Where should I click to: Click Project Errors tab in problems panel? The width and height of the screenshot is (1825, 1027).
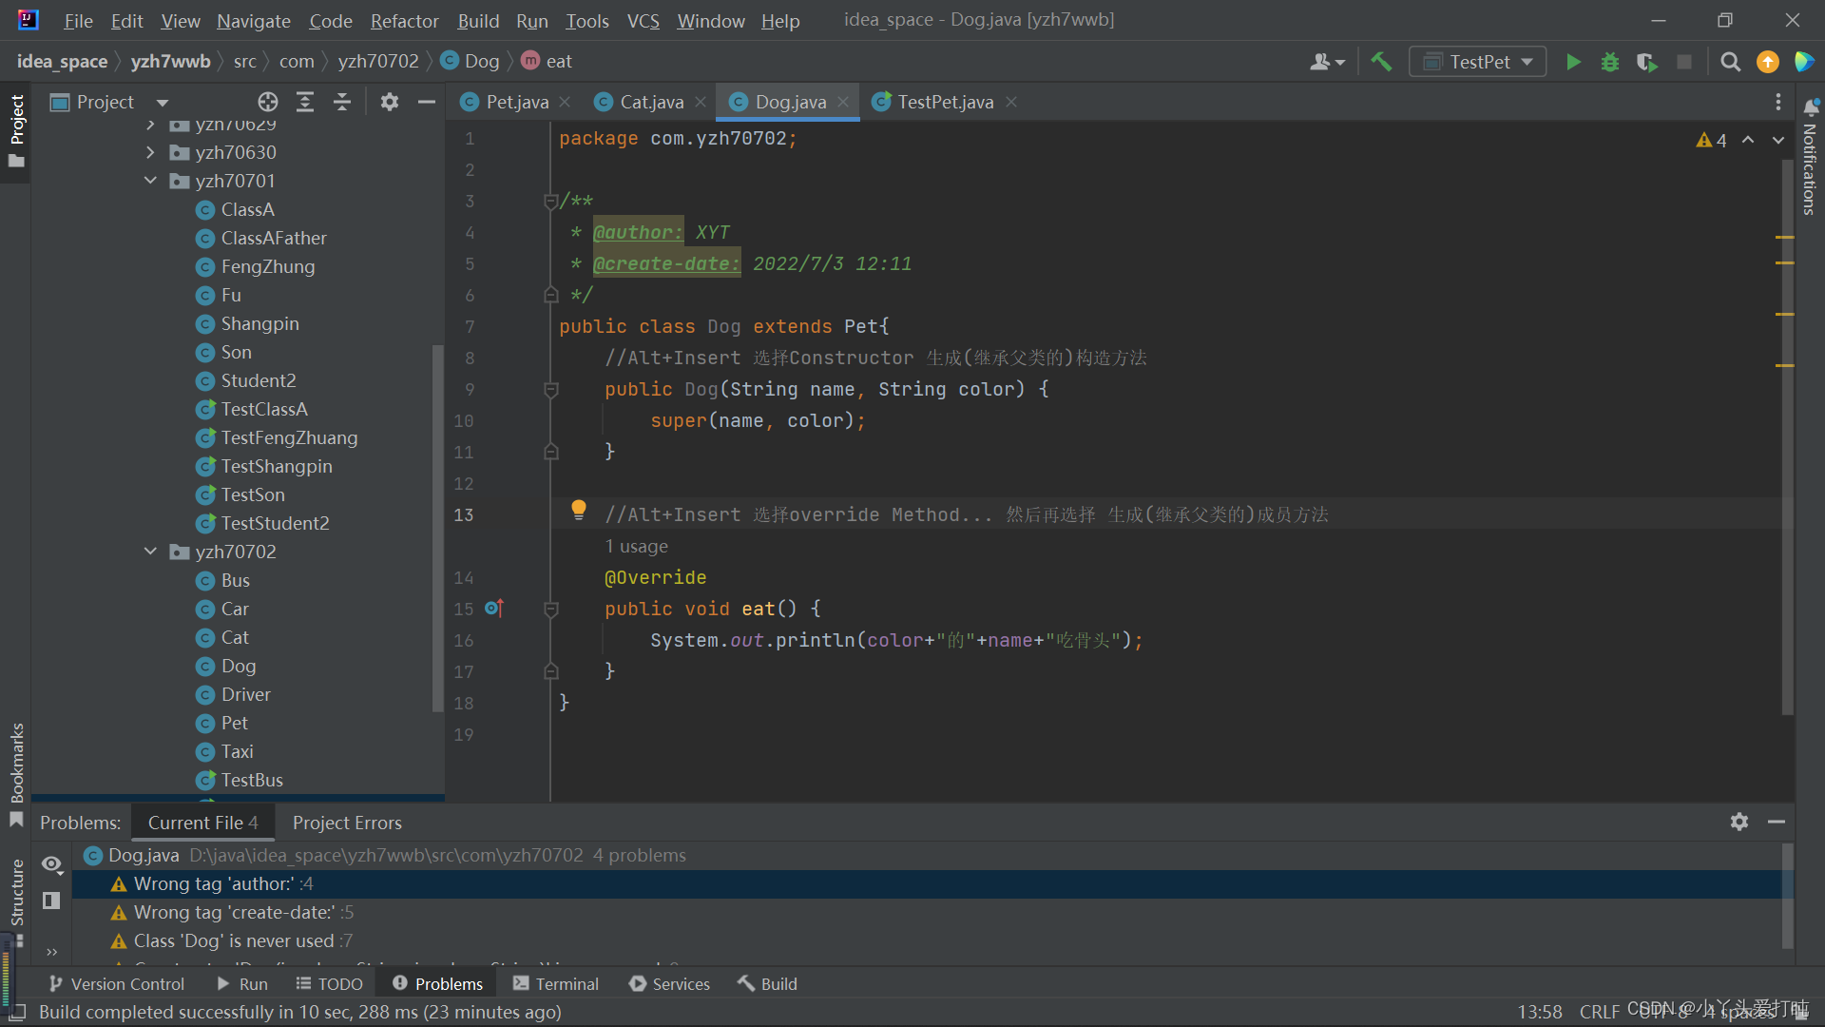pos(346,822)
